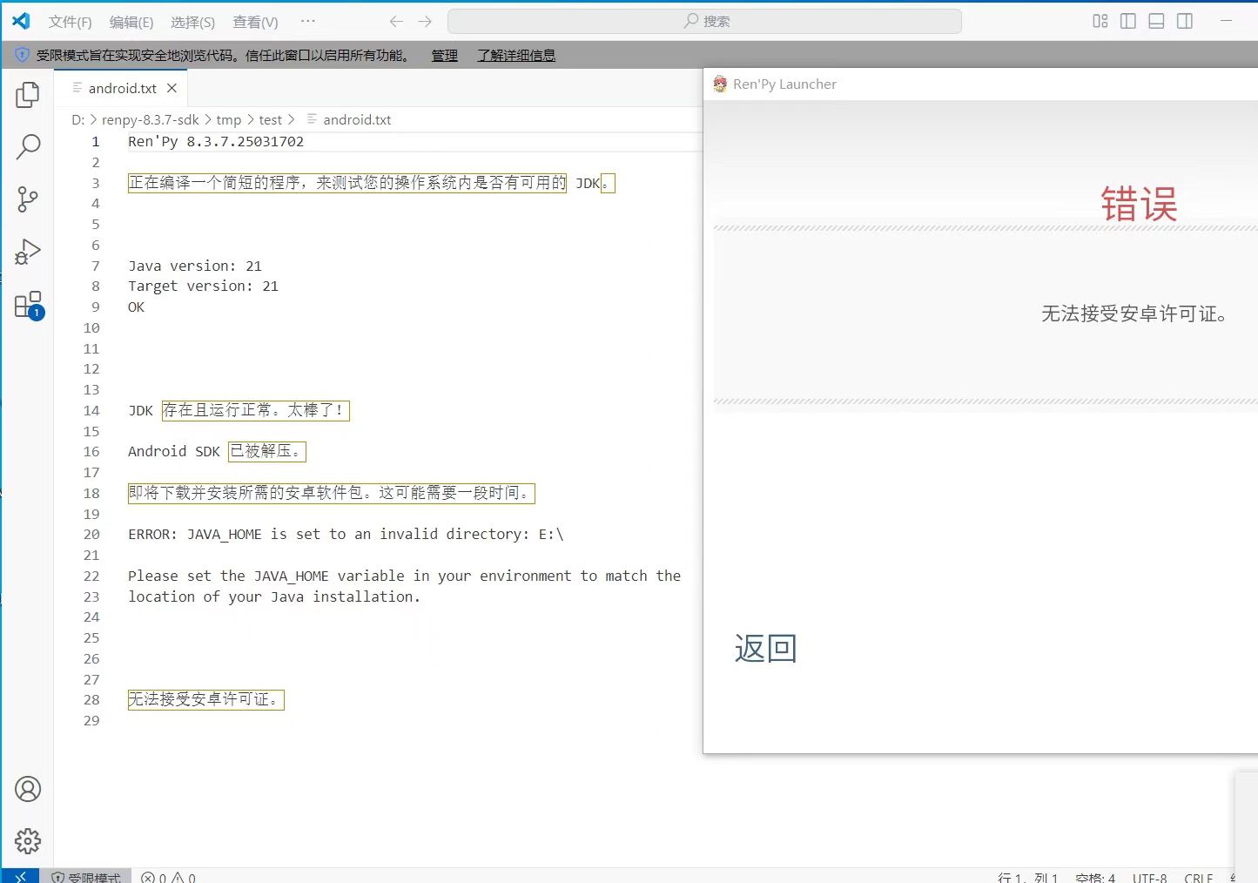This screenshot has width=1258, height=883.
Task: Toggle the secondary side bar
Action: [x=1185, y=21]
